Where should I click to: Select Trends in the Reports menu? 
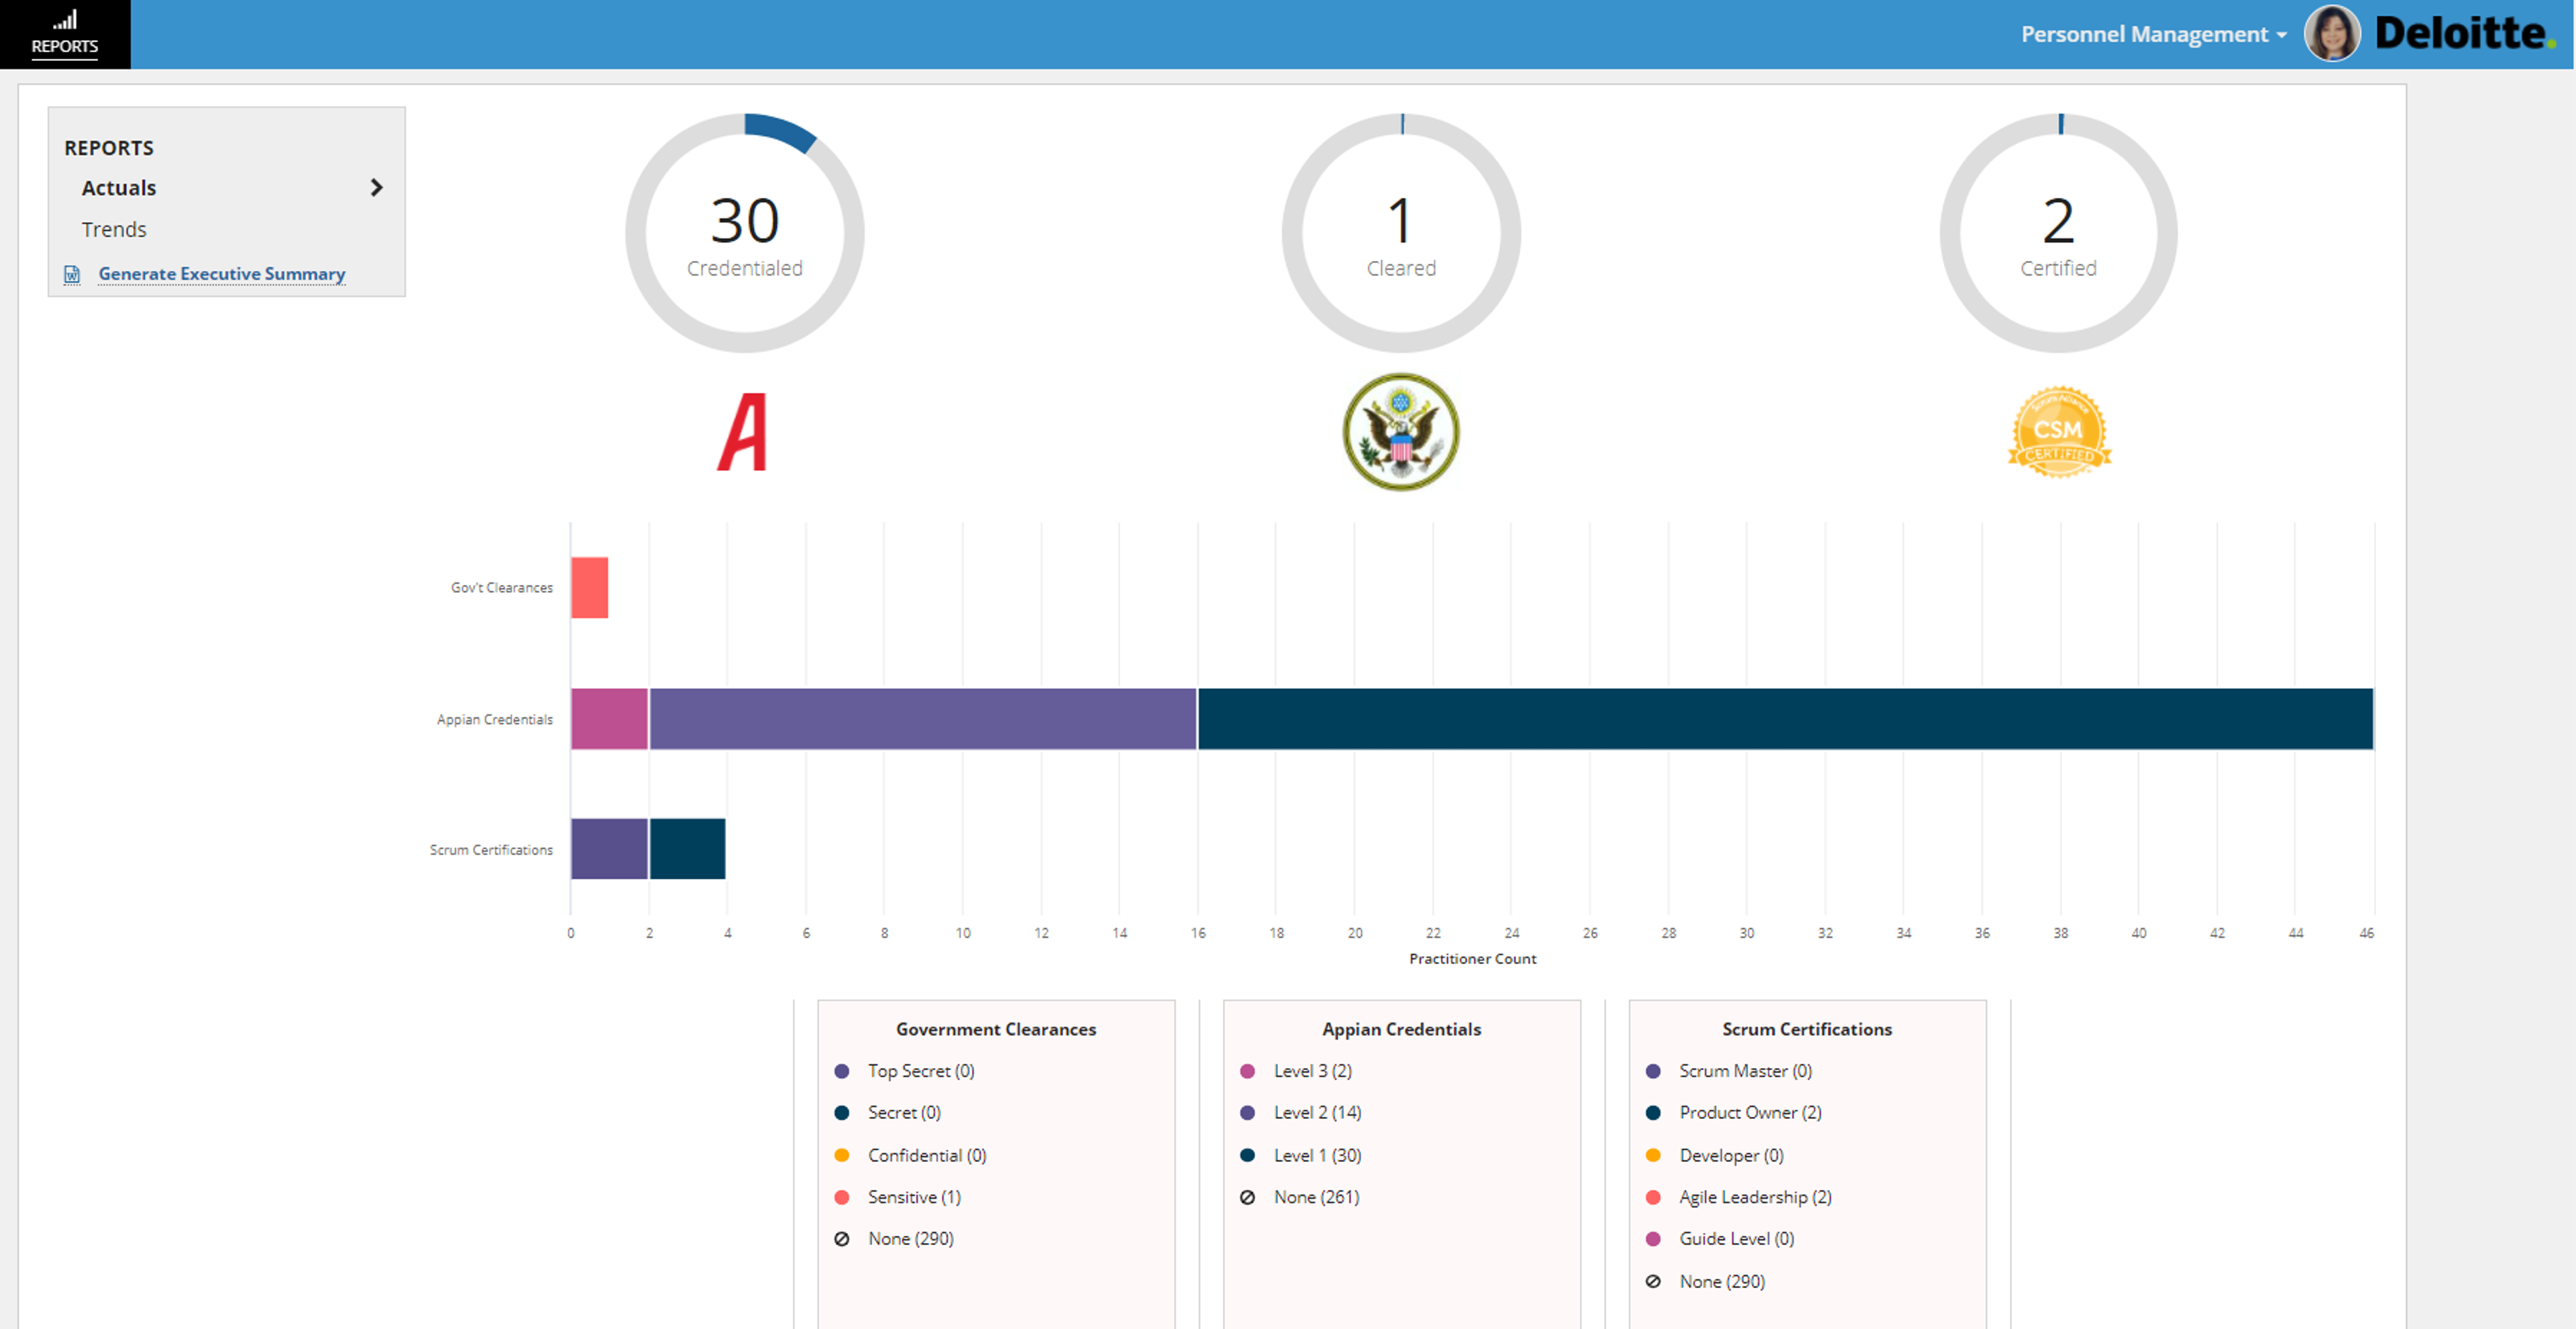[x=114, y=230]
